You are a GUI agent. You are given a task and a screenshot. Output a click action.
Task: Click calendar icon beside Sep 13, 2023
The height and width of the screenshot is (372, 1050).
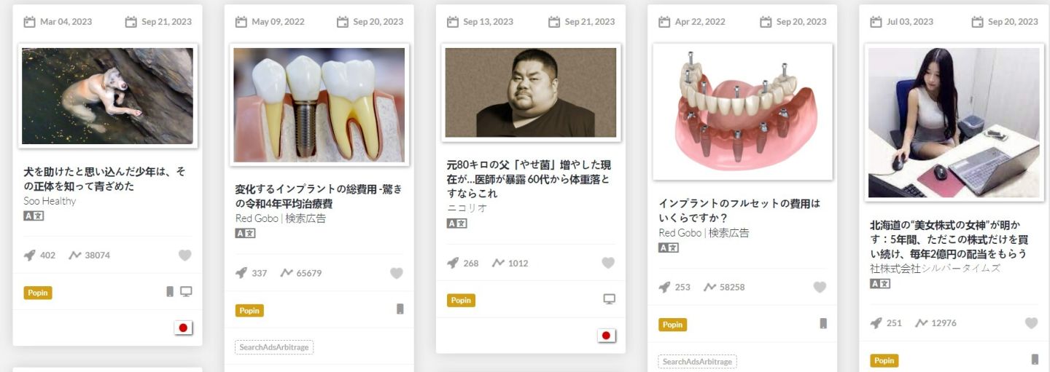click(452, 22)
